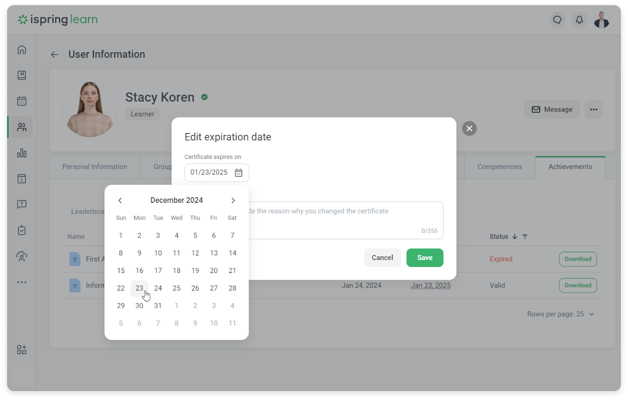This screenshot has height=400, width=628.
Task: Select December 23 in the calendar
Action: (x=139, y=288)
